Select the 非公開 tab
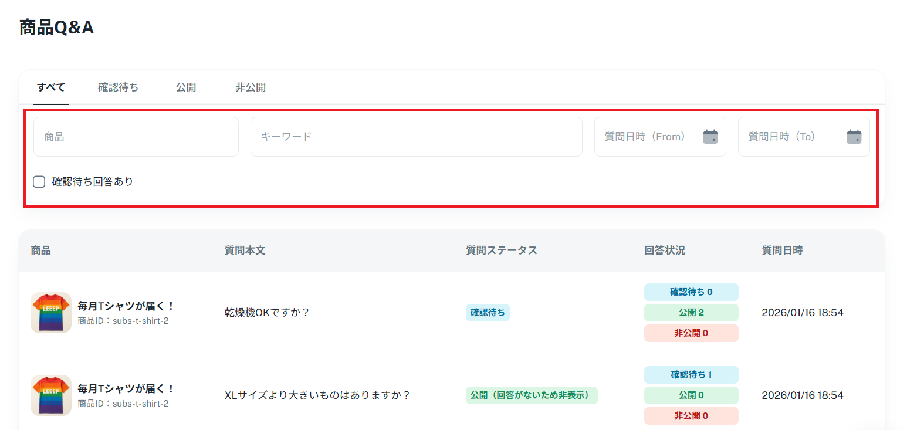Viewport: 907px width, 430px height. (251, 87)
